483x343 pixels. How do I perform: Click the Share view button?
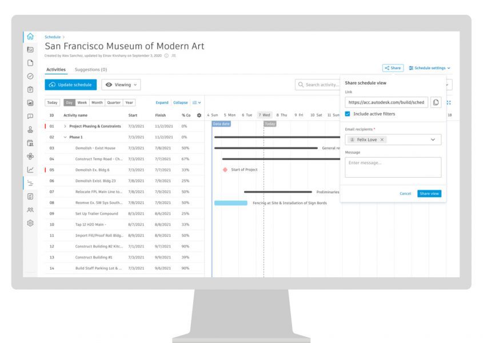(x=429, y=193)
